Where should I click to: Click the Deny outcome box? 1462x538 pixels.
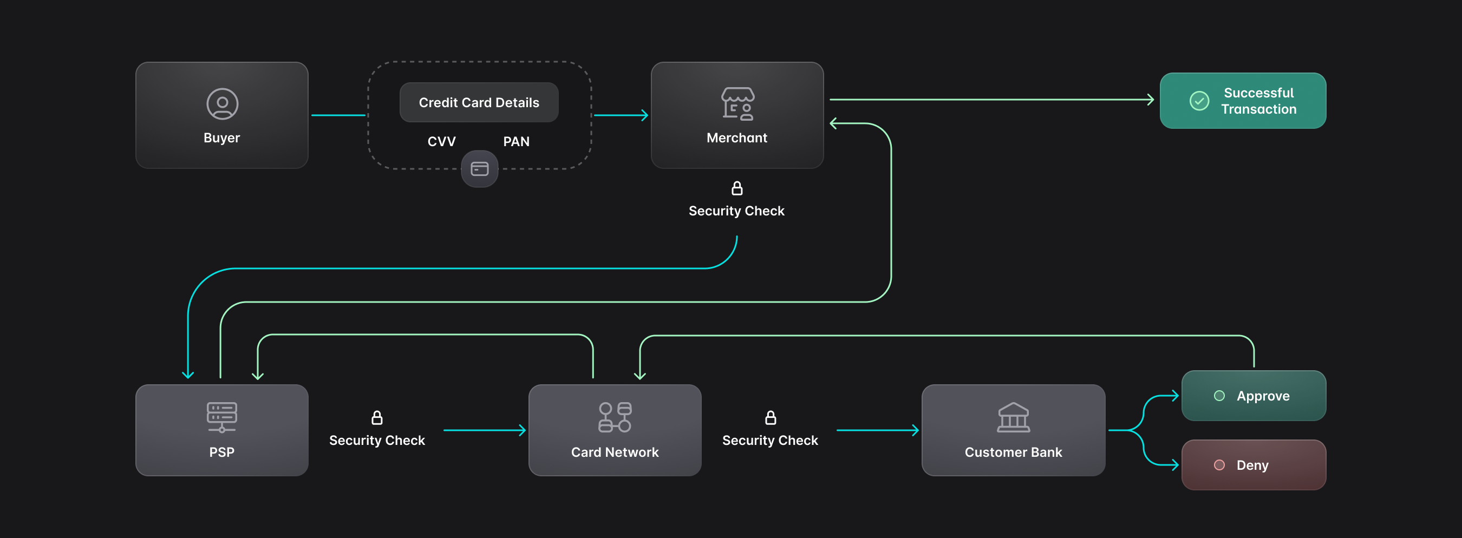[x=1253, y=465]
